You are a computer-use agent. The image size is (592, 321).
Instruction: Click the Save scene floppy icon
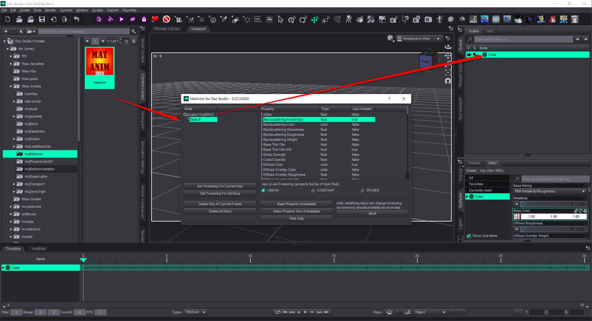42,19
